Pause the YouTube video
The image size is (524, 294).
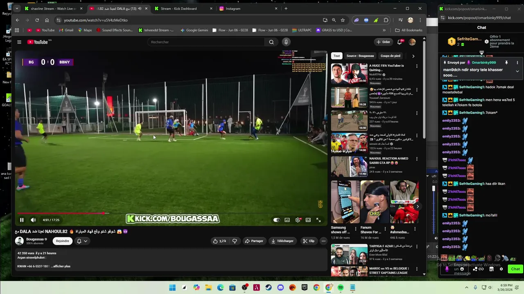tap(22, 220)
